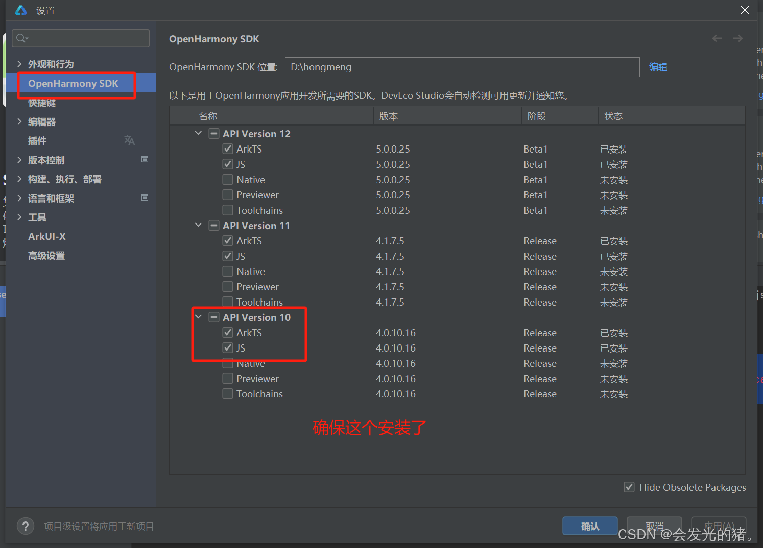Collapse the API Version 11 group
This screenshot has height=548, width=763.
click(x=198, y=225)
